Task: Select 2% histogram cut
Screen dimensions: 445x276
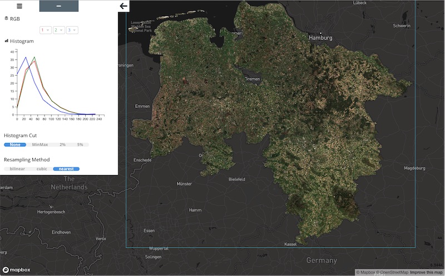Action: point(62,145)
